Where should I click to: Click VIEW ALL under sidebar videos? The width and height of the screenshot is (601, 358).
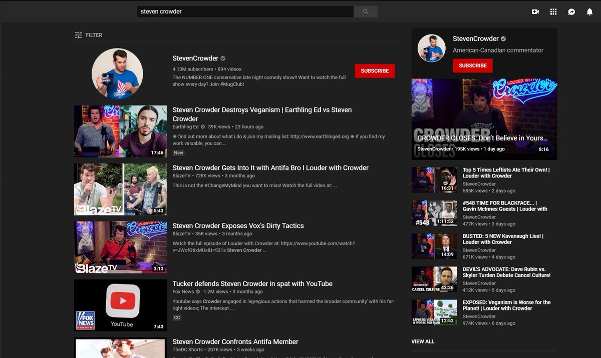423,341
